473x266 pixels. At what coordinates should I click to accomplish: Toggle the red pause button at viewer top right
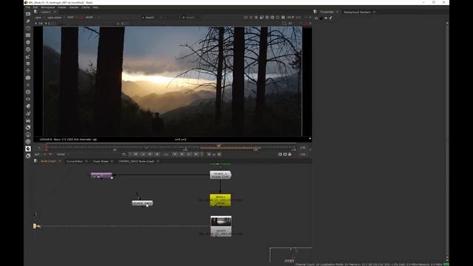pos(305,23)
